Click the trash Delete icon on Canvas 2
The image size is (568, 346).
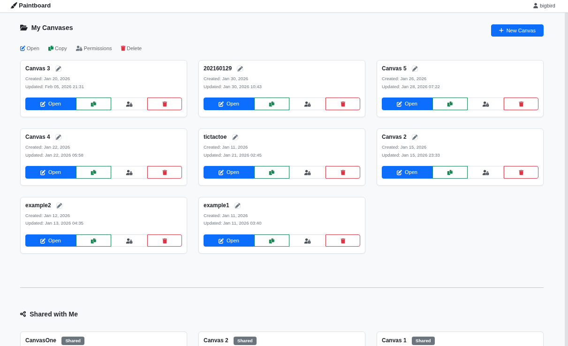point(521,172)
